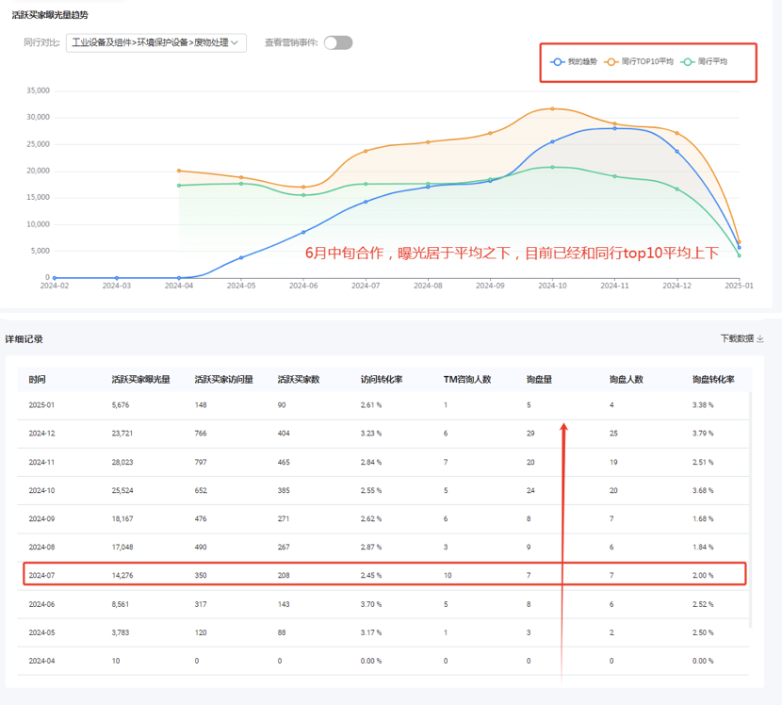Click the blue data point at 2024-07
The width and height of the screenshot is (782, 705).
366,202
